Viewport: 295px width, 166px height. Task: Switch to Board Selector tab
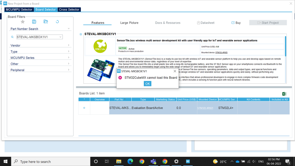[x=45, y=9]
